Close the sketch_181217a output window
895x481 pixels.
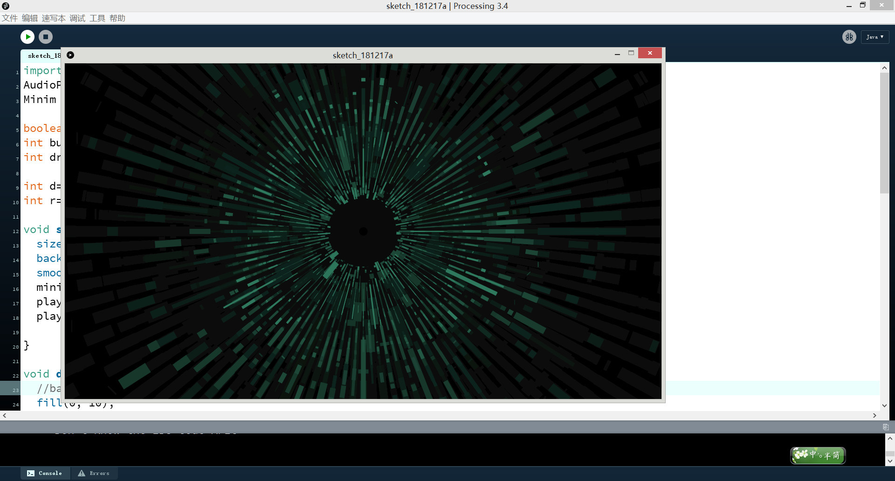tap(650, 53)
